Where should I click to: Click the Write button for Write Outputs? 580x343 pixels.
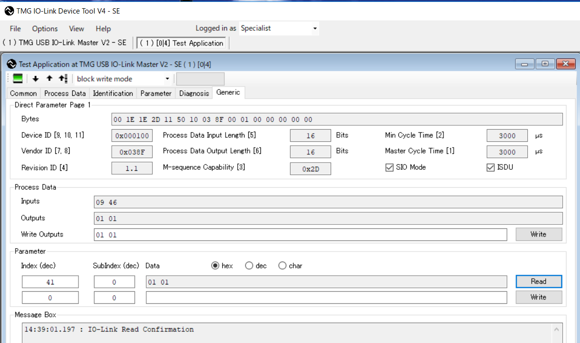[538, 234]
